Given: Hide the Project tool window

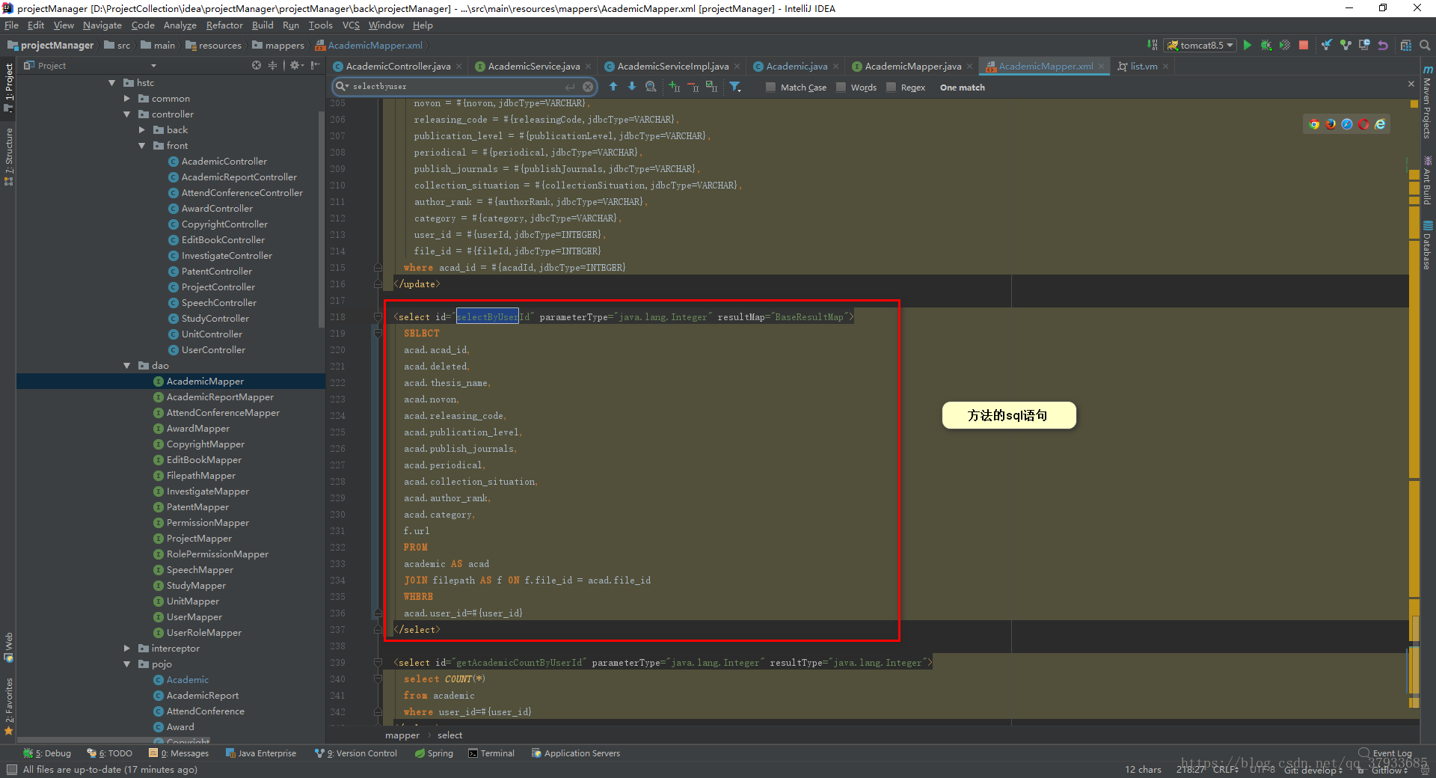Looking at the screenshot, I should pyautogui.click(x=316, y=66).
